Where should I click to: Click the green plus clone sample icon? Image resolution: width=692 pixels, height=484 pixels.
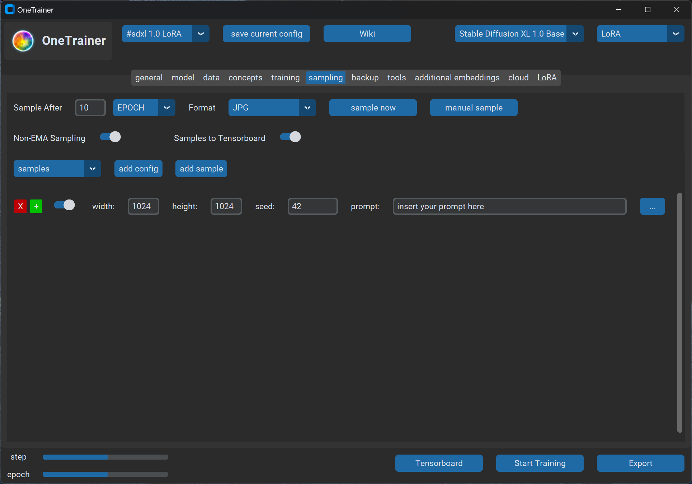pyautogui.click(x=36, y=206)
